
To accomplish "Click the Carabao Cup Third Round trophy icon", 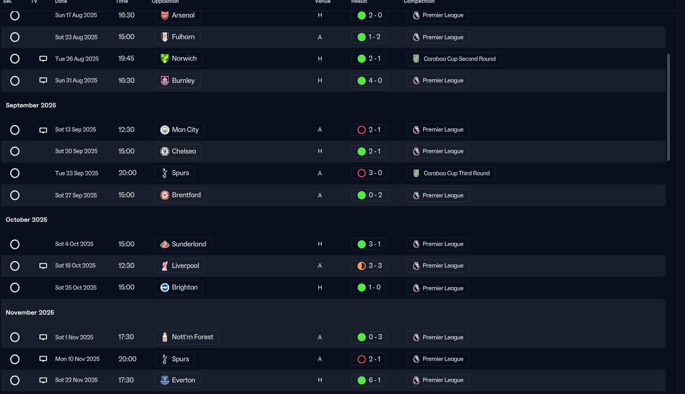I will pos(416,173).
